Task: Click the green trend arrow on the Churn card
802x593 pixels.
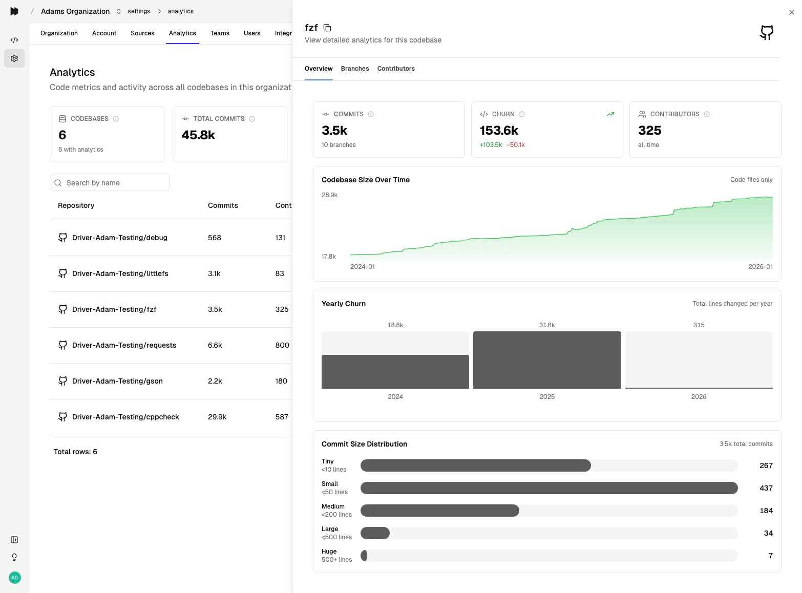Action: tap(610, 114)
